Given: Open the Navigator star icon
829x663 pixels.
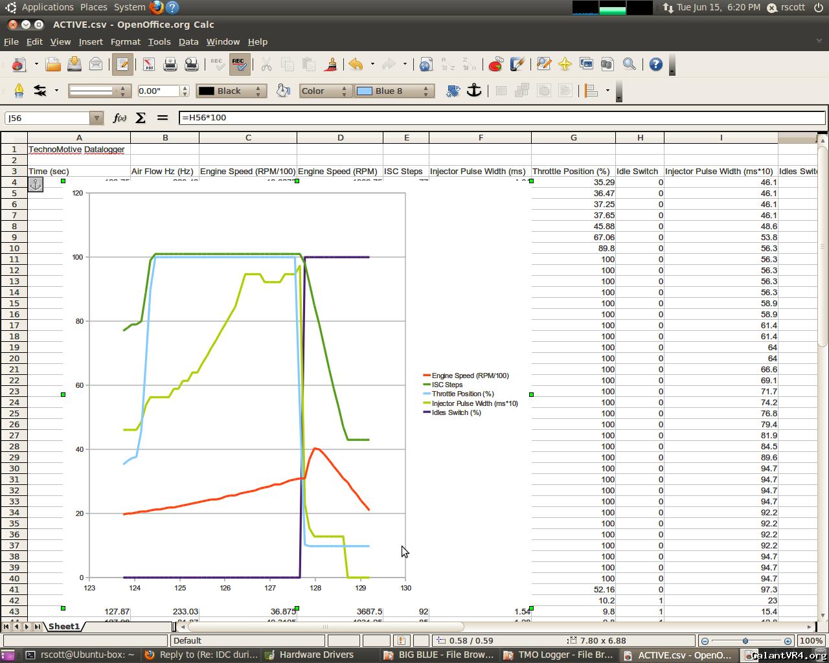Looking at the screenshot, I should [x=565, y=64].
